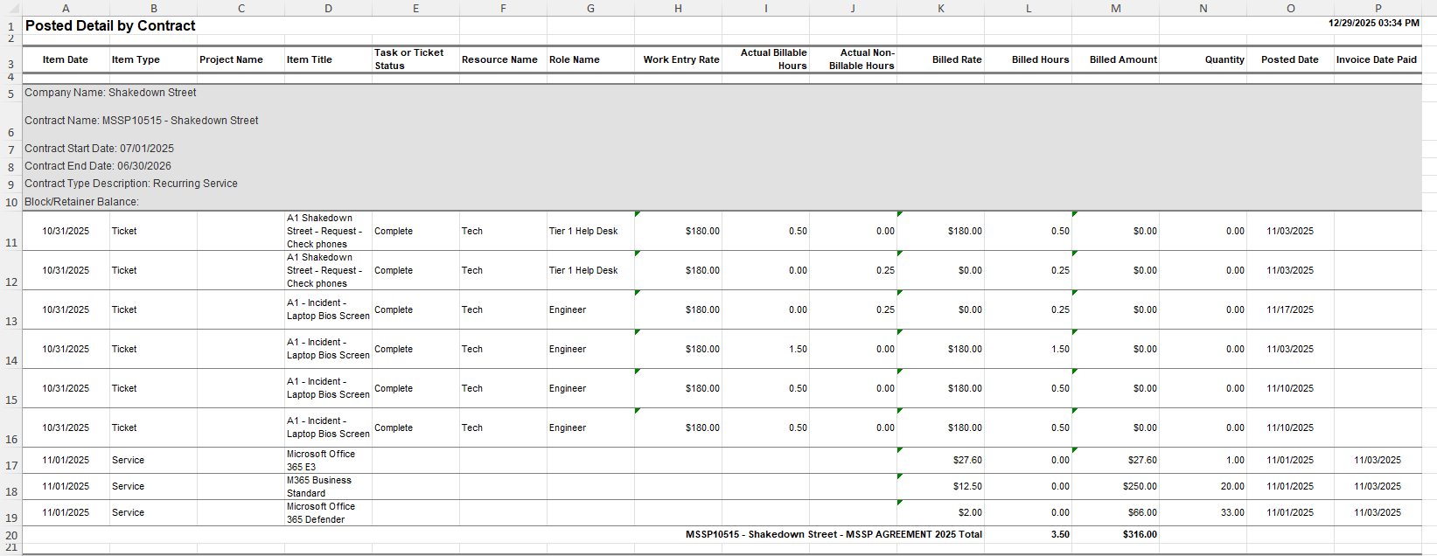Click the Role Name column heading

(x=575, y=59)
